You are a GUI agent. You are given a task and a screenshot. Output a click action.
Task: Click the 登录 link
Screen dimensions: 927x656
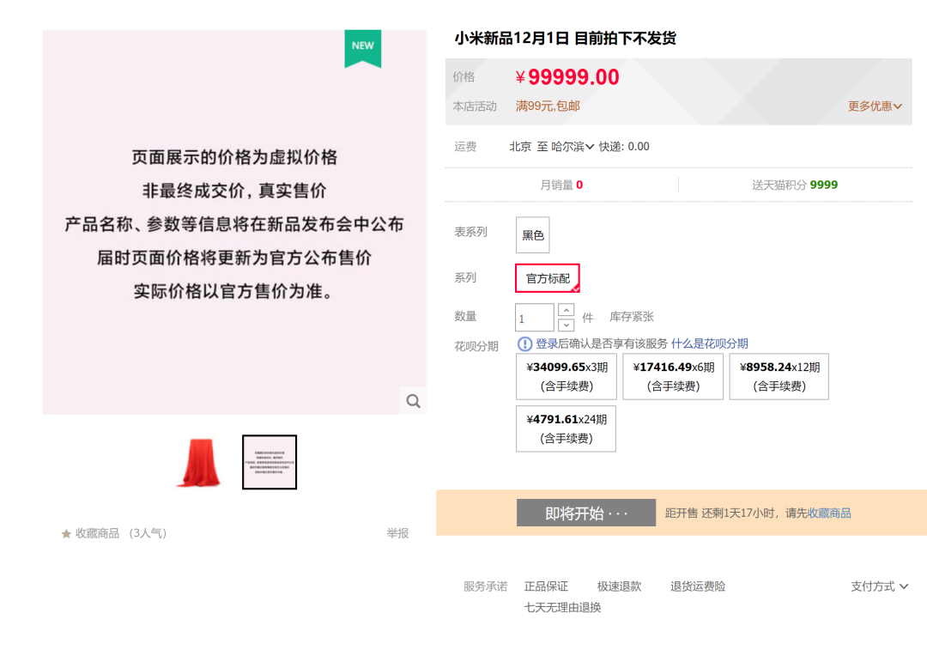[546, 343]
